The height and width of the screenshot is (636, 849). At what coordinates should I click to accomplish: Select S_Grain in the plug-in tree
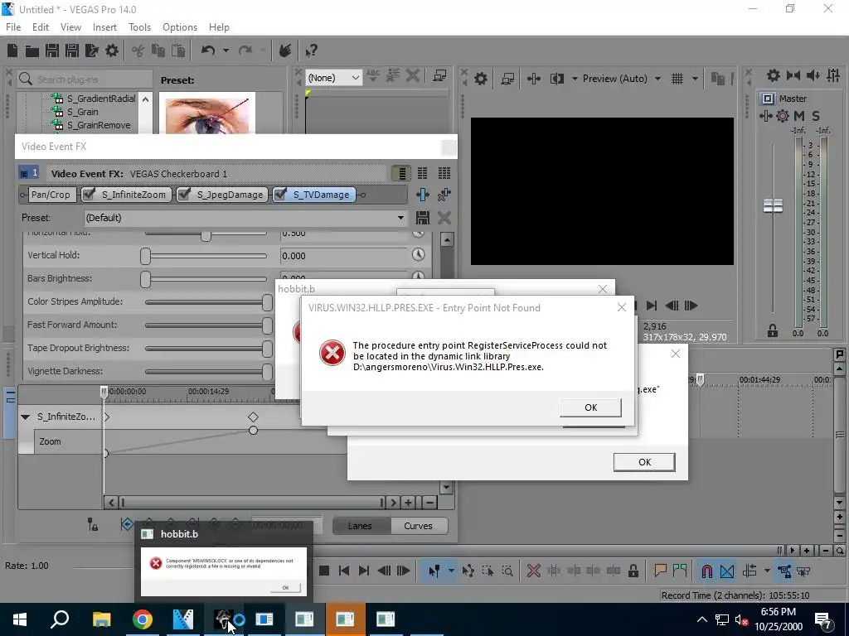[82, 112]
